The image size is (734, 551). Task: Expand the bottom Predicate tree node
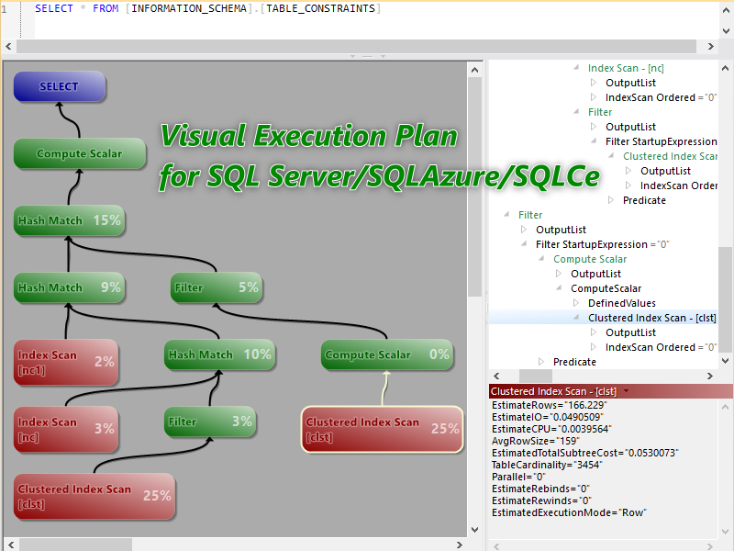coord(541,362)
